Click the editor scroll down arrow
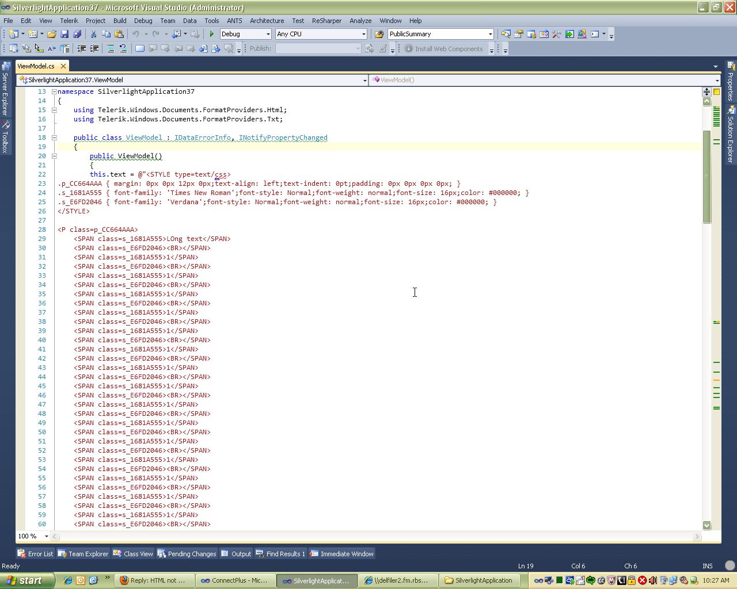Image resolution: width=737 pixels, height=589 pixels. (707, 525)
